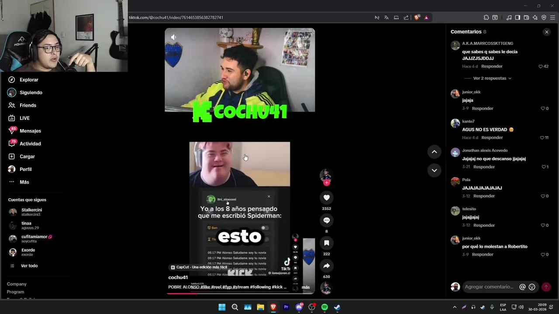The image size is (559, 314).
Task: Click the browser address bar URL
Action: pos(176,17)
